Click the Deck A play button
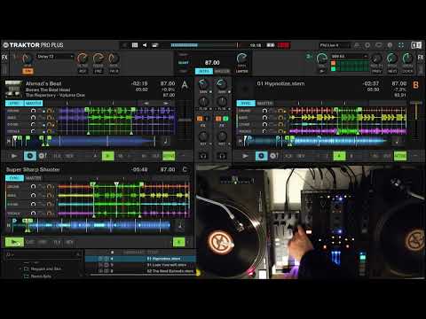 coord(13,156)
